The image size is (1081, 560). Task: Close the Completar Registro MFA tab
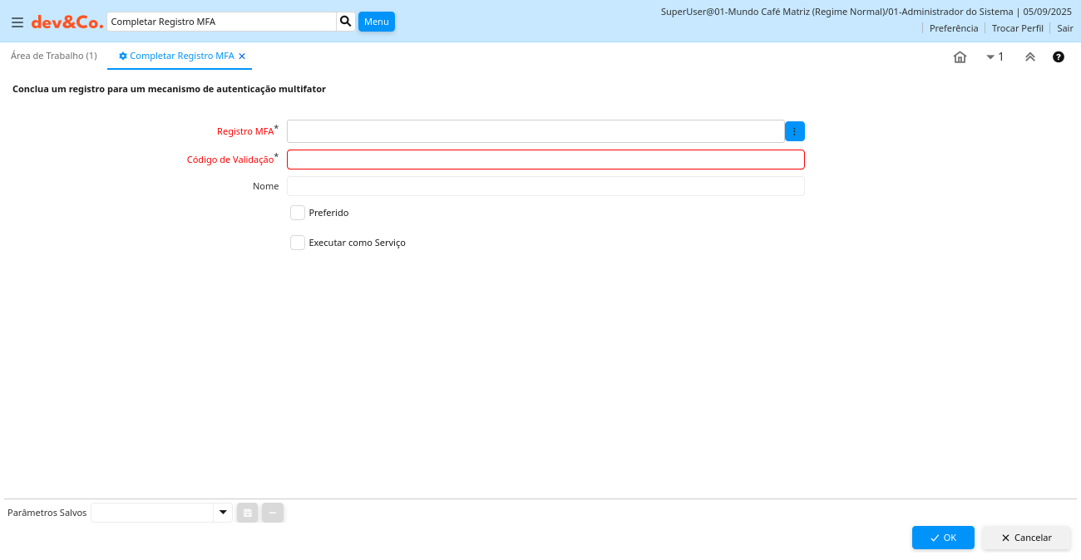coord(242,56)
